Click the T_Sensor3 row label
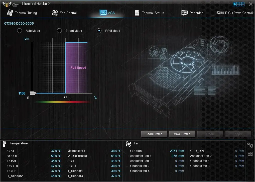This screenshot has height=182, width=255. point(75,176)
